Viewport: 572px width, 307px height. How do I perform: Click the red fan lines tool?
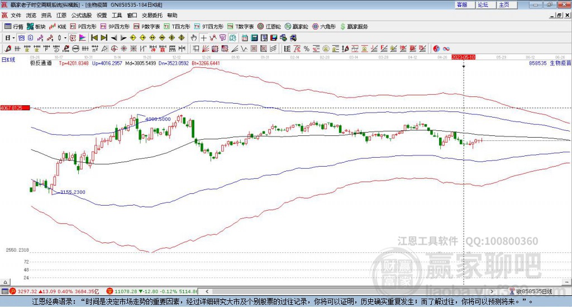[206, 48]
